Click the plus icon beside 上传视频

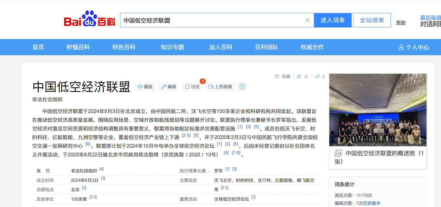242,87
